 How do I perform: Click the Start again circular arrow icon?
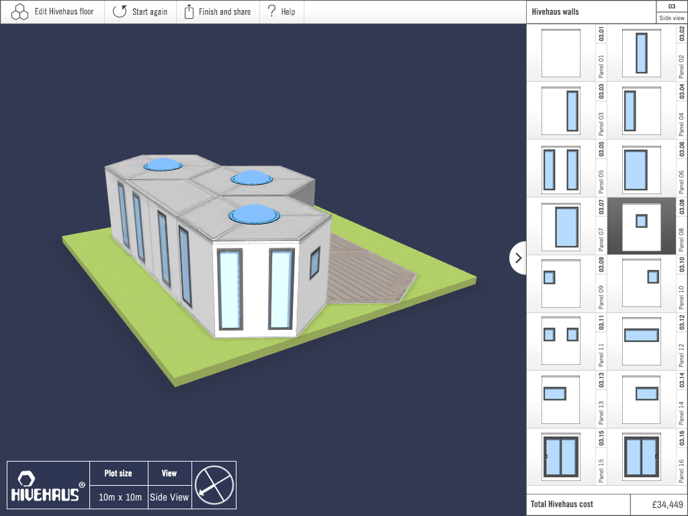[x=120, y=11]
